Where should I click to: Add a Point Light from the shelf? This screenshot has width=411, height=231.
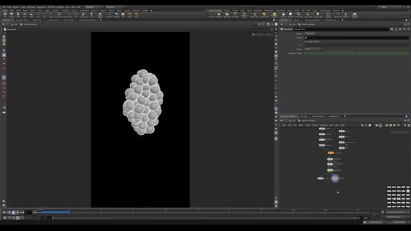point(218,15)
